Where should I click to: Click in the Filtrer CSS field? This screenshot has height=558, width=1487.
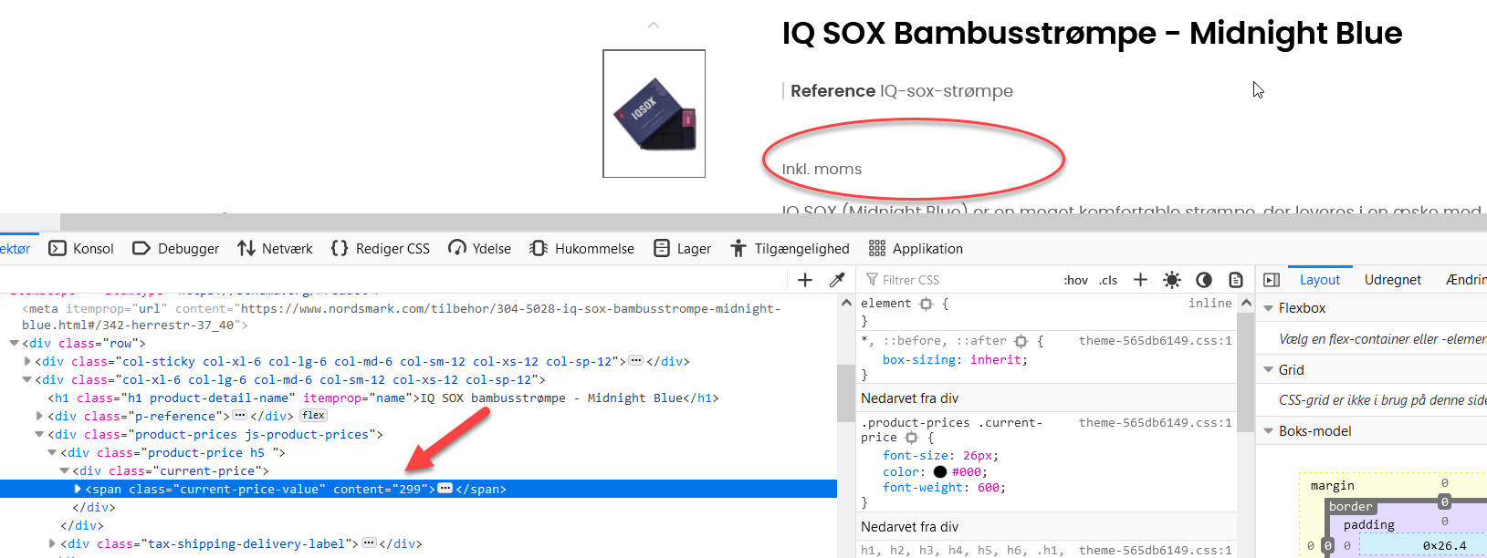click(x=958, y=280)
